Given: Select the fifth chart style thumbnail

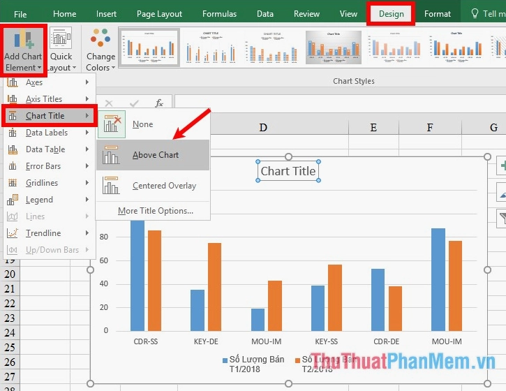Looking at the screenshot, I should coord(394,47).
